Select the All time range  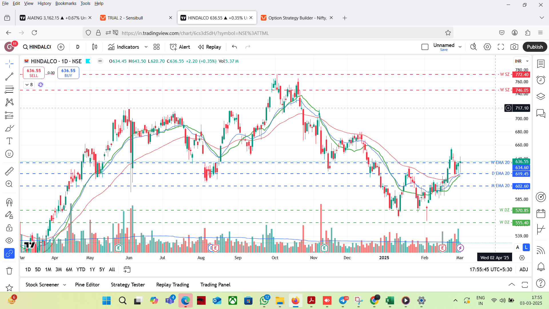(112, 270)
